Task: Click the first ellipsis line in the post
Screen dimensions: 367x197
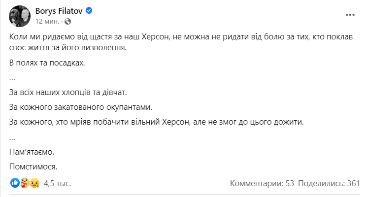Action: (12, 78)
